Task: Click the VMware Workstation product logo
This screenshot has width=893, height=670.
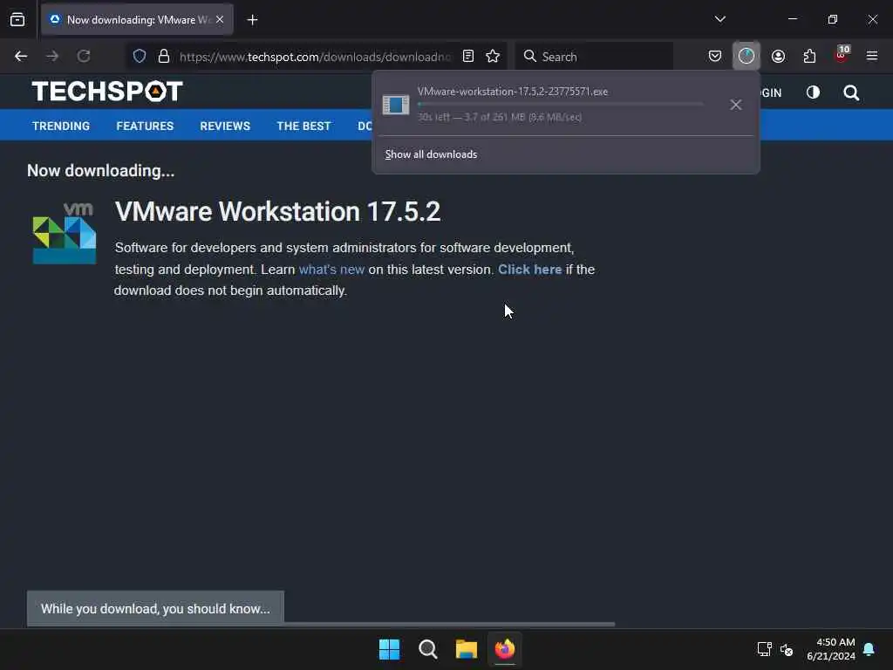Action: point(65,233)
